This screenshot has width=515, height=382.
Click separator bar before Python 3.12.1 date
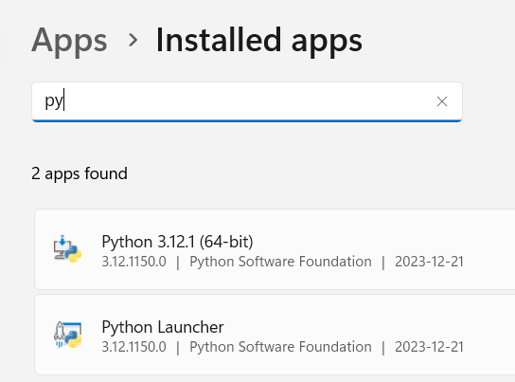coord(383,263)
